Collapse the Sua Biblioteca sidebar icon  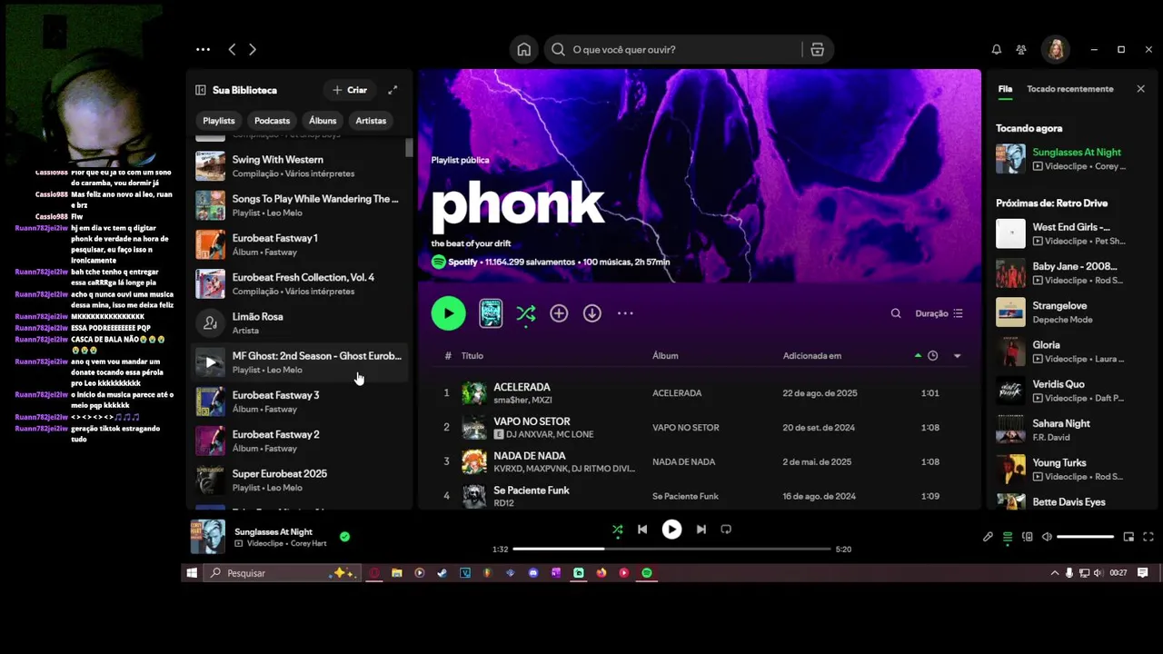(201, 90)
